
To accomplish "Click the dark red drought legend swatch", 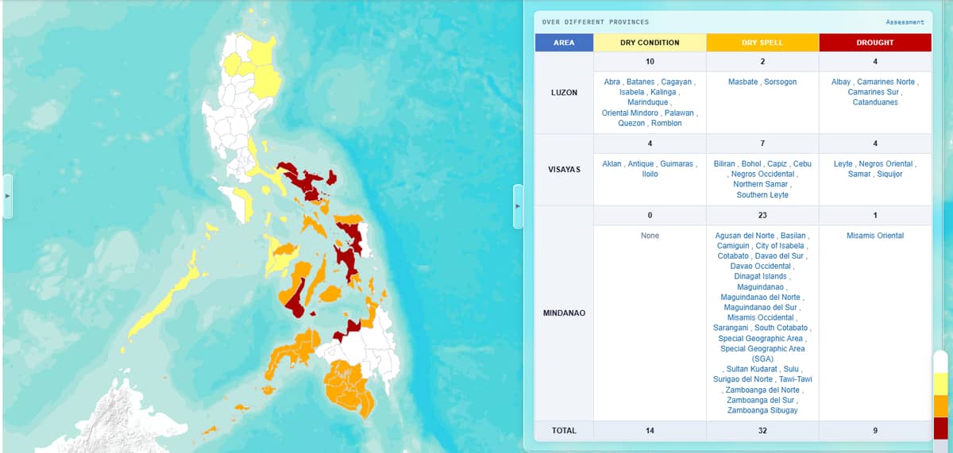I will point(940,428).
